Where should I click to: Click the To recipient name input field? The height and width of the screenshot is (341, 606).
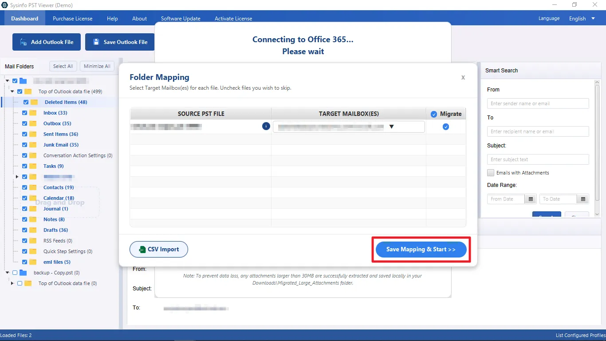tap(538, 131)
